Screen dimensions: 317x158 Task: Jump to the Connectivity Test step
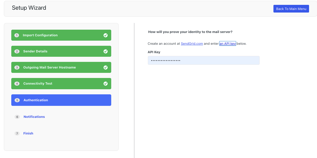point(38,84)
